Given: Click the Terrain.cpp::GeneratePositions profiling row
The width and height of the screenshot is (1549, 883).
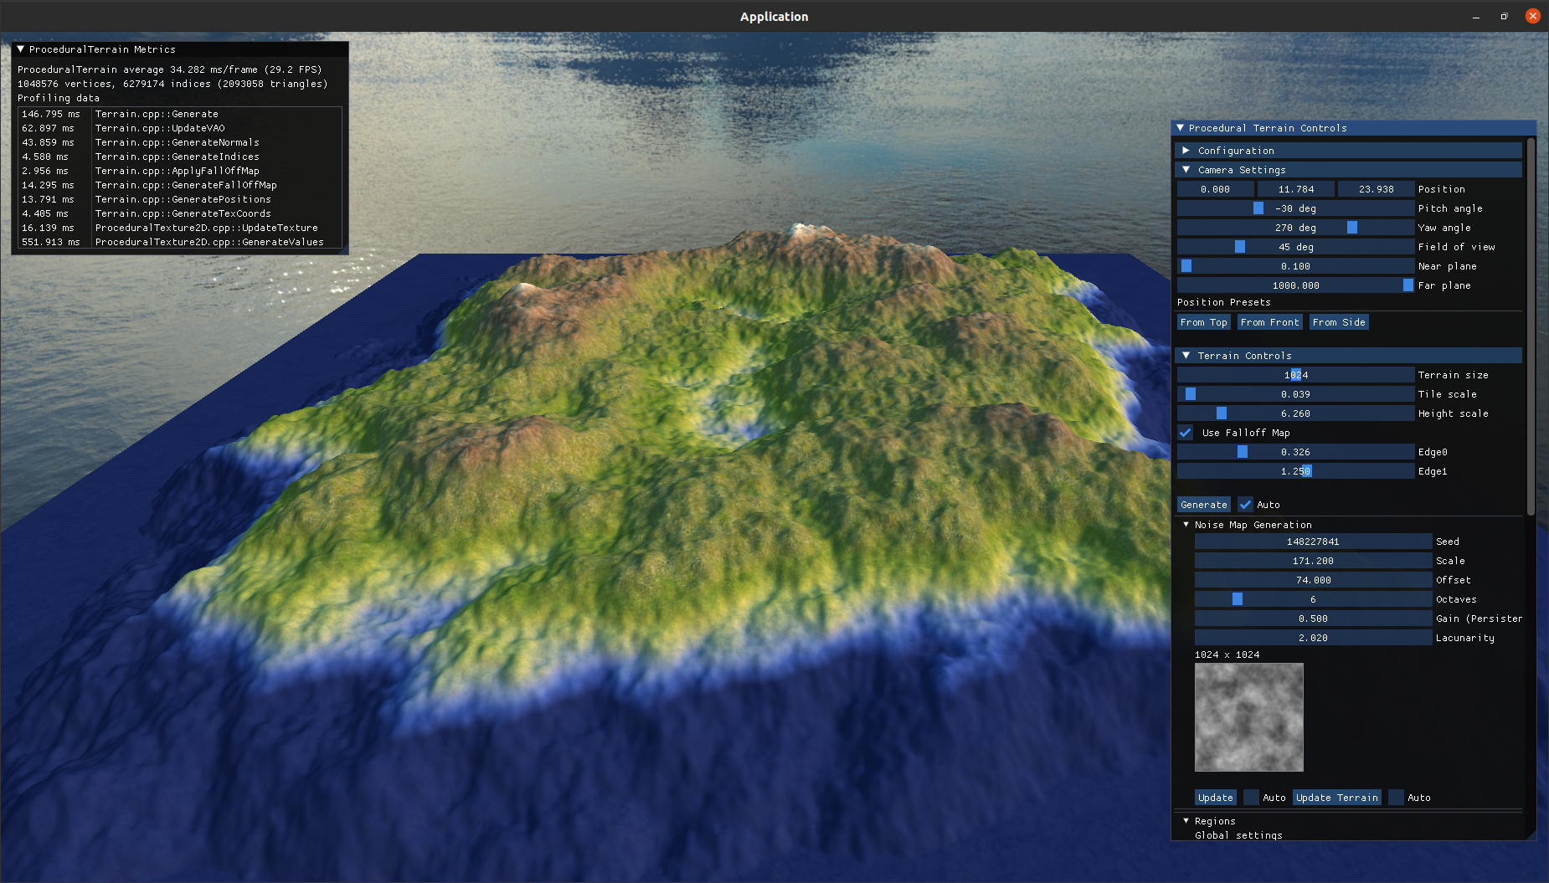Looking at the screenshot, I should tap(180, 199).
